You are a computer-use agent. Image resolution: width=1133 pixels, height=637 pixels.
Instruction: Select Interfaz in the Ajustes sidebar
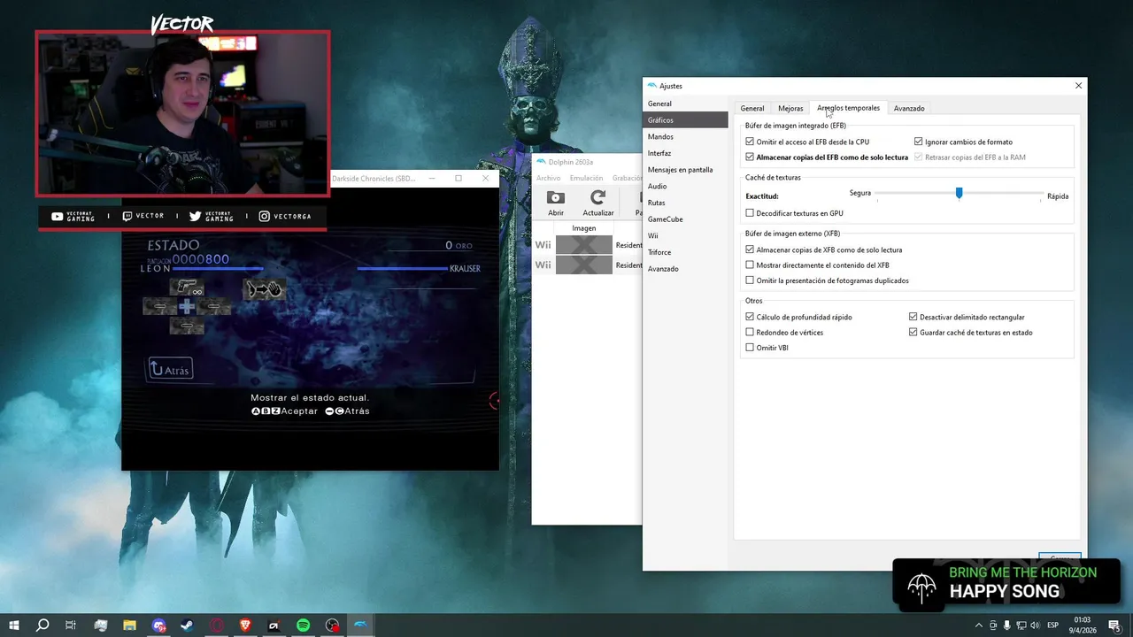coord(685,153)
